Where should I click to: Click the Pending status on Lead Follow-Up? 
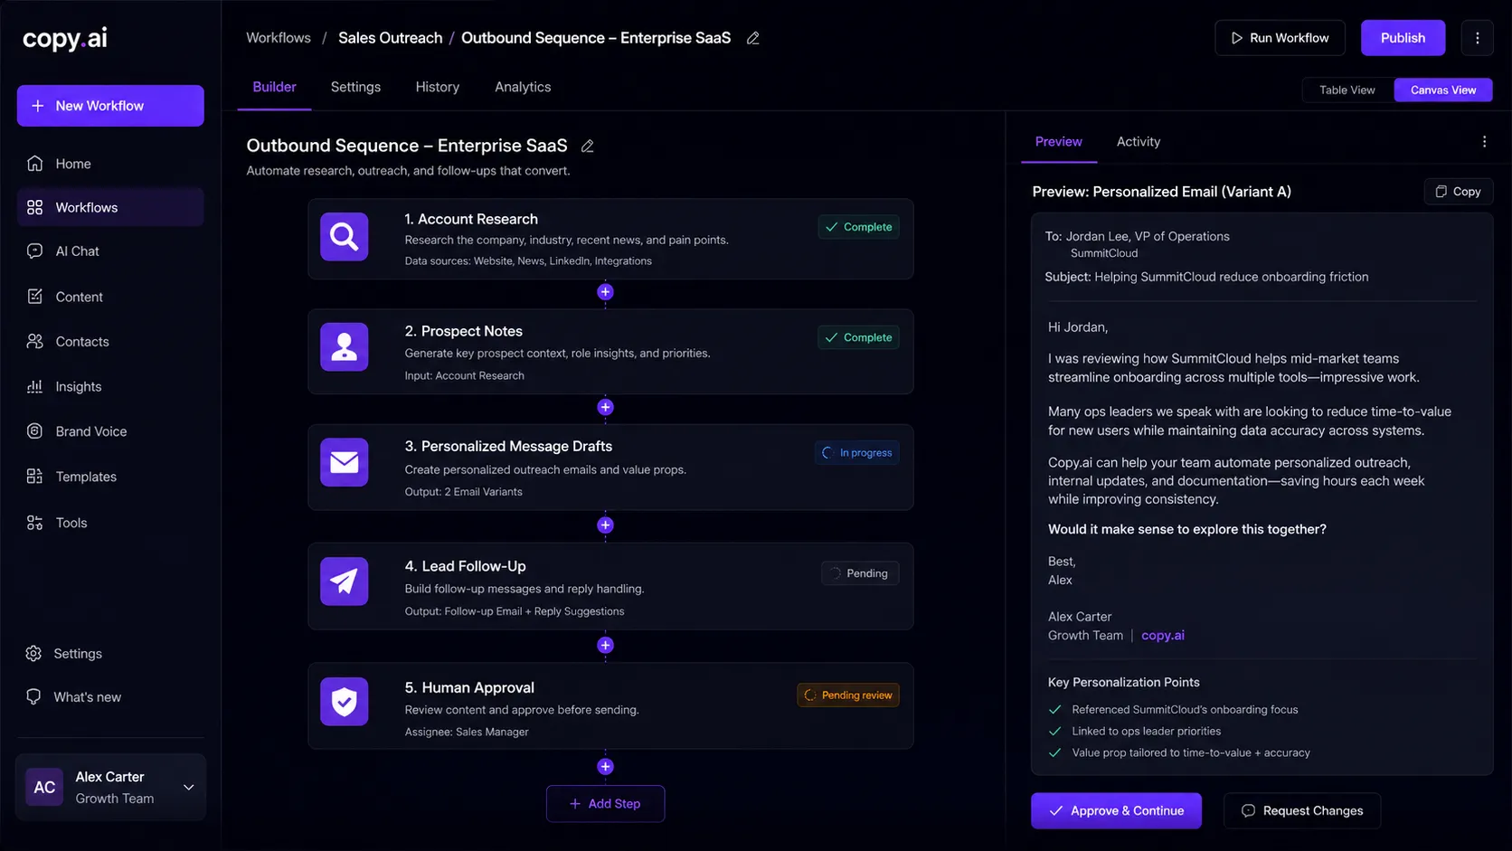point(860,573)
